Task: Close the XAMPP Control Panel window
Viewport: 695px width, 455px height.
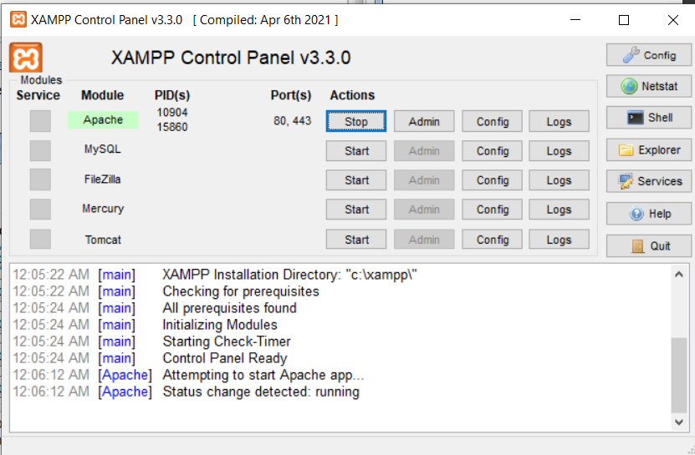Action: click(x=673, y=20)
